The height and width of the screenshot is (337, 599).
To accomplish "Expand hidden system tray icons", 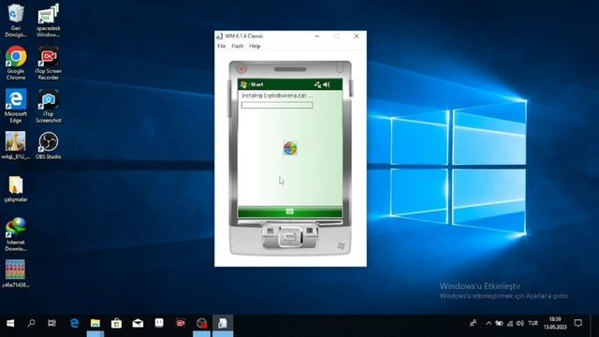I will (x=489, y=323).
